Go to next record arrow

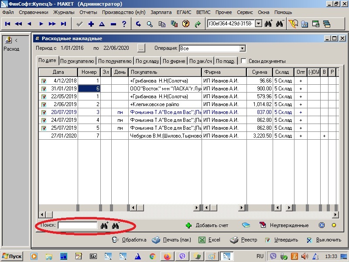coord(41,24)
